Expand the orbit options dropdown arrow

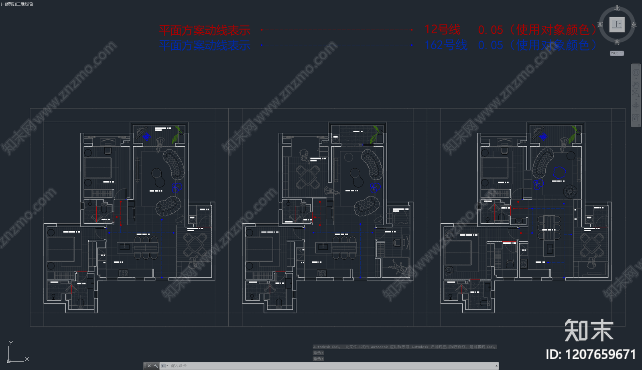636,111
